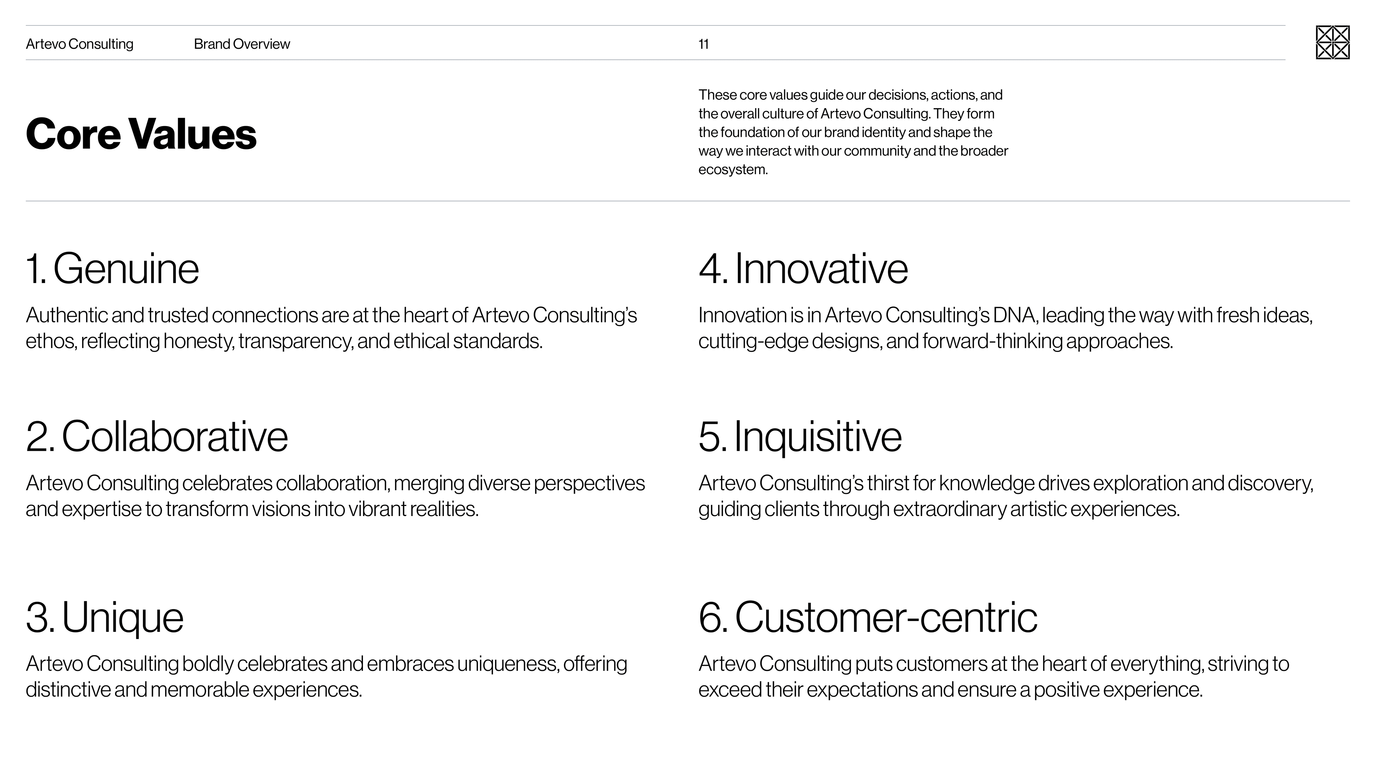
Task: Click the description about innovation in DNA
Action: click(x=1005, y=328)
